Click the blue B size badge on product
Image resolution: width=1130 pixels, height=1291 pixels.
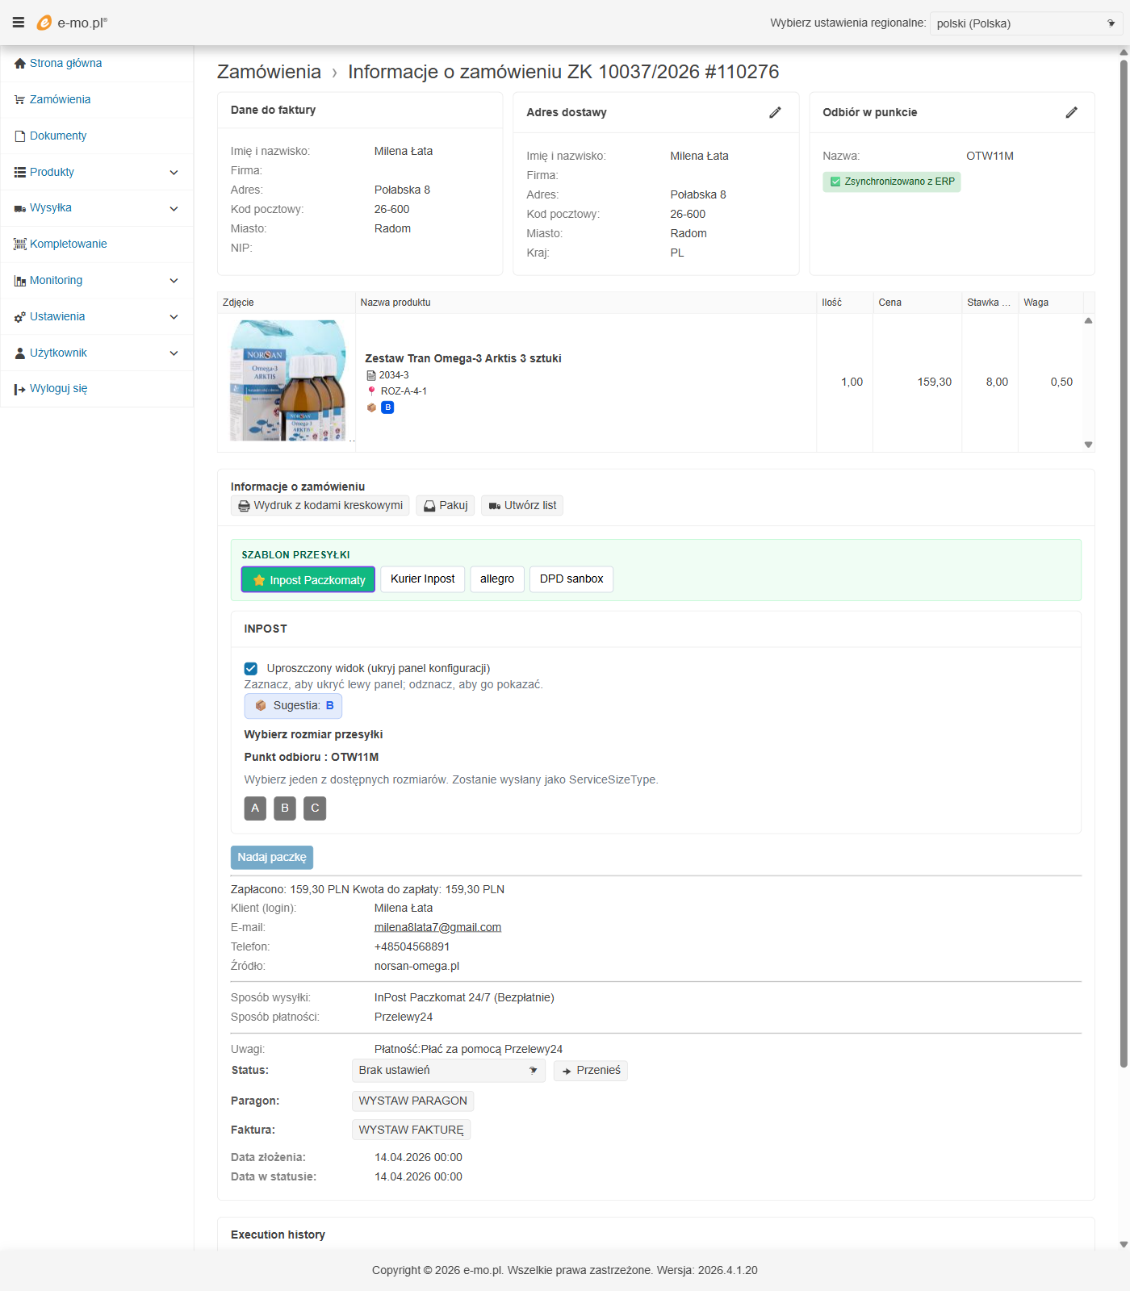point(387,407)
